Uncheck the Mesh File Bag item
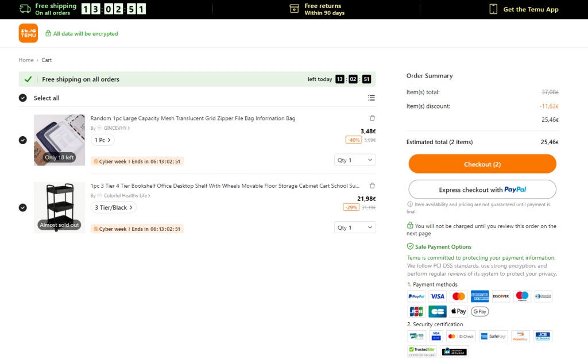 click(23, 140)
